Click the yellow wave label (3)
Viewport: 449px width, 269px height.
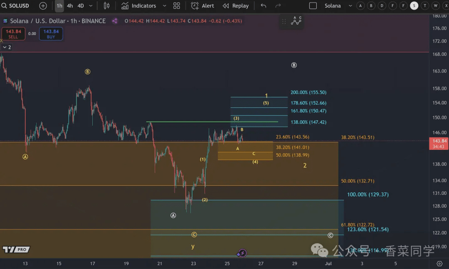pyautogui.click(x=236, y=118)
